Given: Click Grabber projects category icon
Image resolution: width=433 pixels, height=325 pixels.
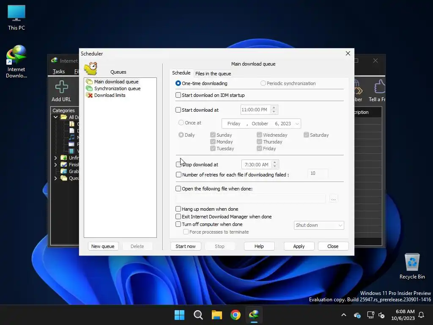Looking at the screenshot, I should click(64, 171).
